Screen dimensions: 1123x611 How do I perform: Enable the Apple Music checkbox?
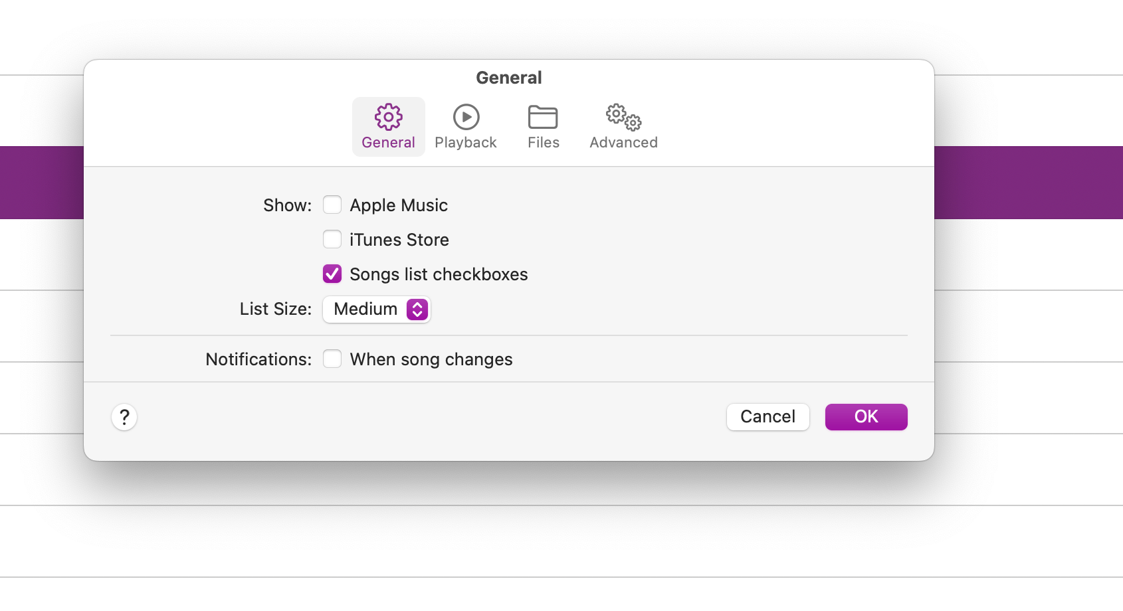pos(332,205)
